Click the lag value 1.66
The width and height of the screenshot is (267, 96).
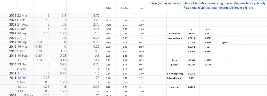[x=141, y=29]
